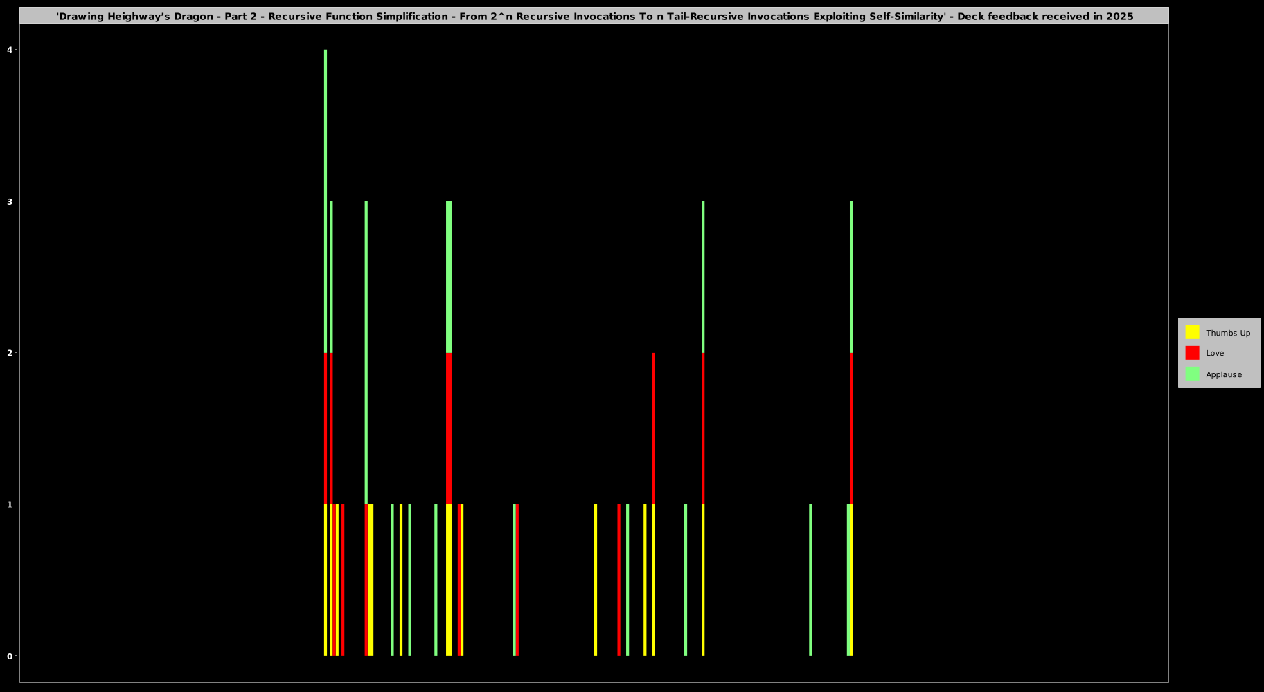Select the 'Love' legend label
Viewport: 1264px width, 692px height.
(1215, 353)
